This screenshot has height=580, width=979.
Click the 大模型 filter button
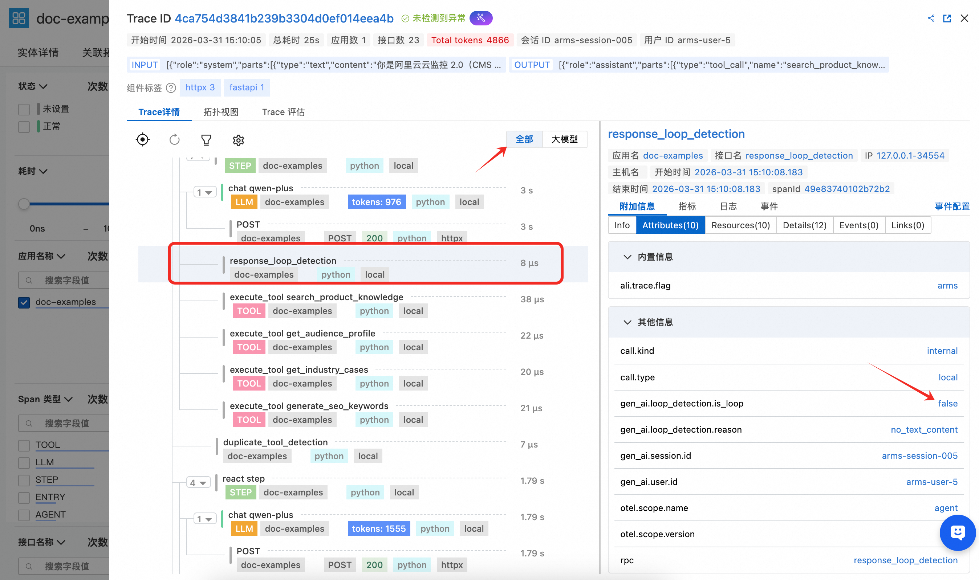[x=564, y=139]
